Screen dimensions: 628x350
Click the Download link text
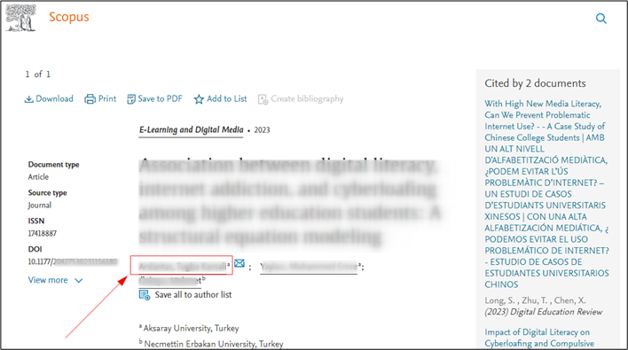click(54, 99)
